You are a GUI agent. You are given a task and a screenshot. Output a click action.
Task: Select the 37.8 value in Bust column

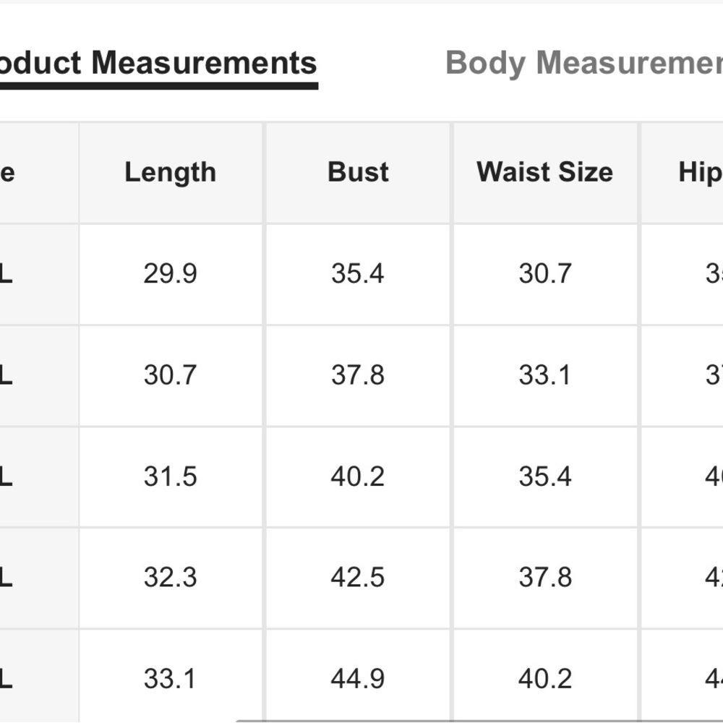(358, 375)
